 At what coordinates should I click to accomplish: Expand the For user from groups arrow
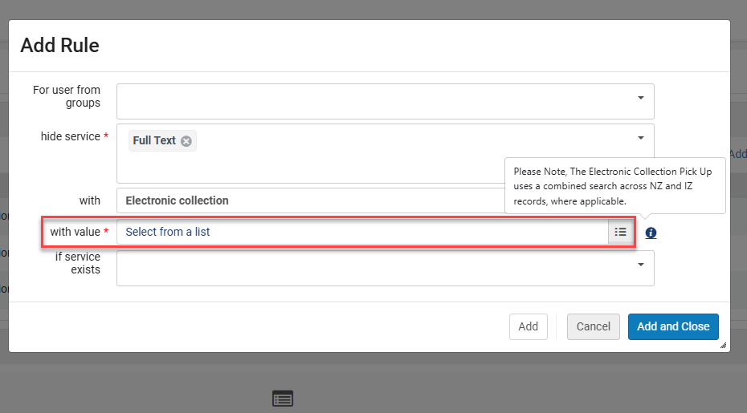click(x=640, y=98)
